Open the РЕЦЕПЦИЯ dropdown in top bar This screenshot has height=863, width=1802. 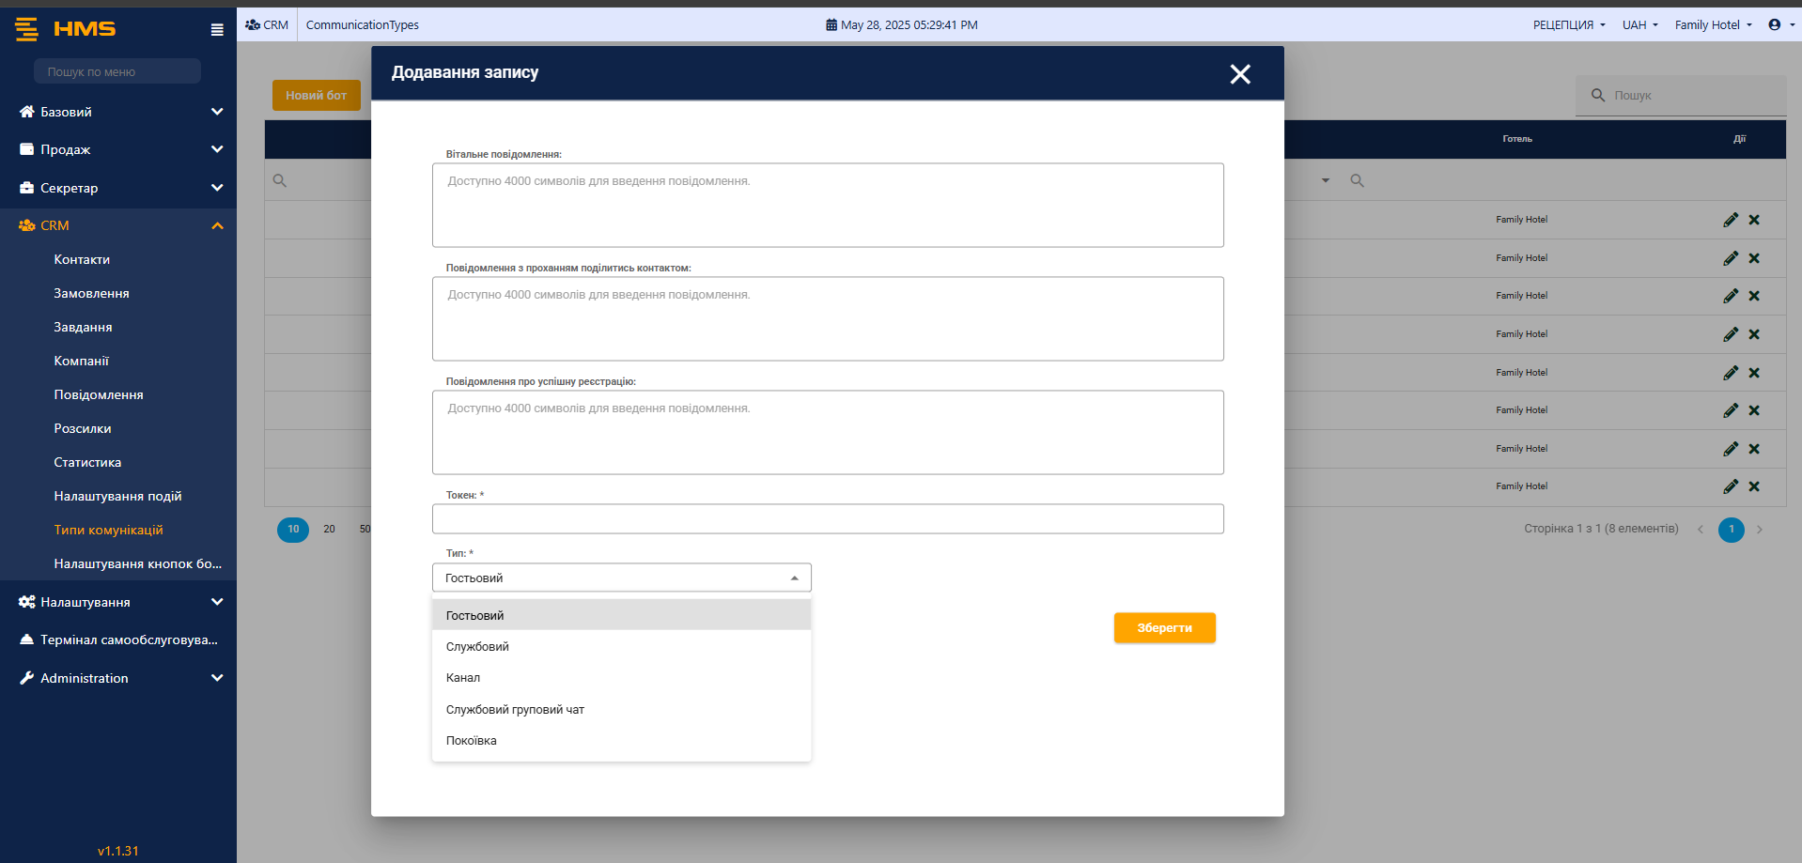coord(1569,25)
